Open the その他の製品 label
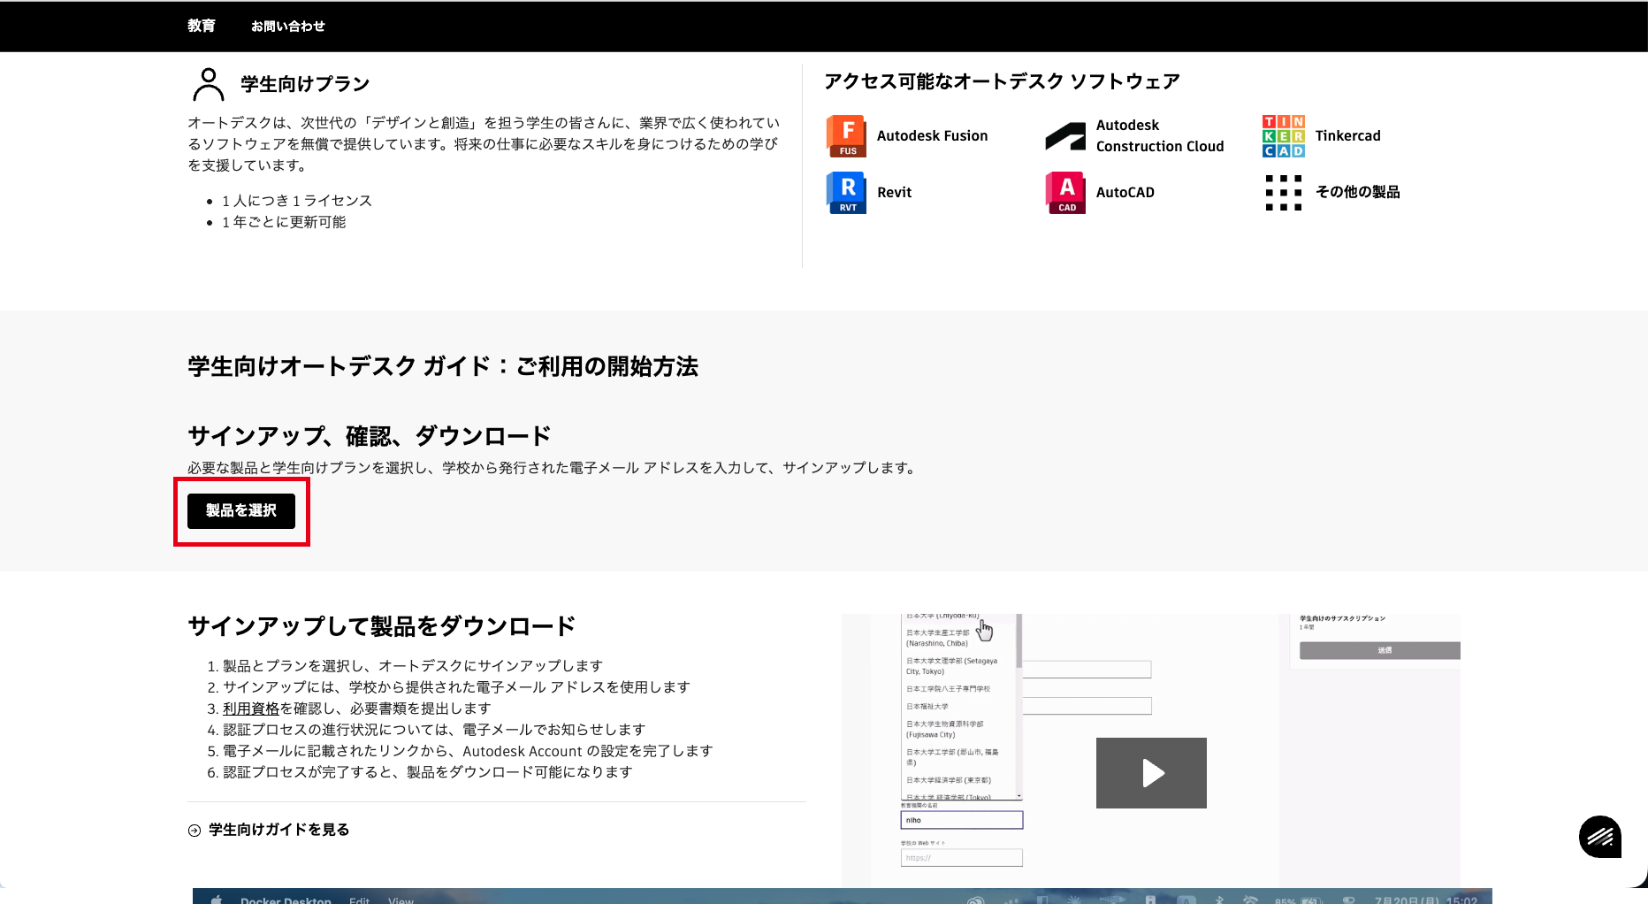This screenshot has width=1648, height=904. click(x=1357, y=193)
